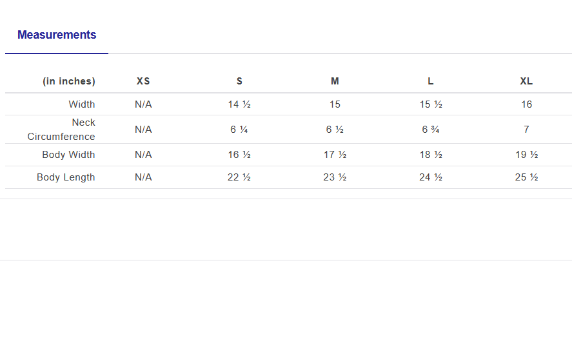
Task: Select the Width row label
Action: point(82,104)
